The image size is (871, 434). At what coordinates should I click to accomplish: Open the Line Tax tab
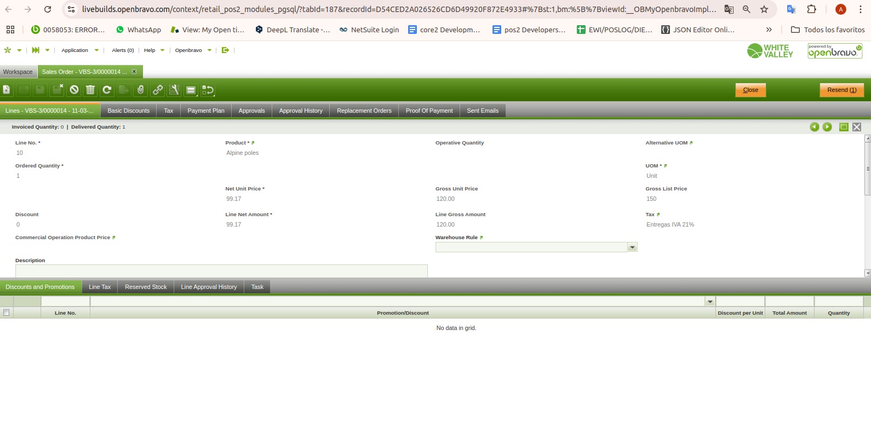pyautogui.click(x=100, y=287)
